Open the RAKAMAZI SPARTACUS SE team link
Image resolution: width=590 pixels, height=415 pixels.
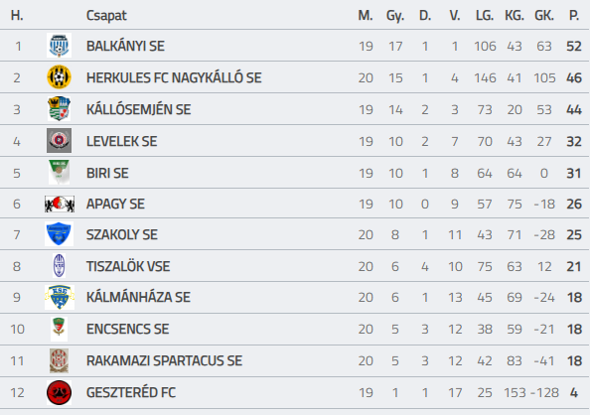point(164,360)
